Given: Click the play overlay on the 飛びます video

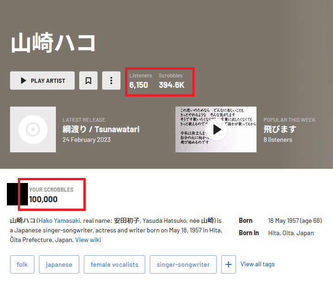Looking at the screenshot, I should click(216, 129).
